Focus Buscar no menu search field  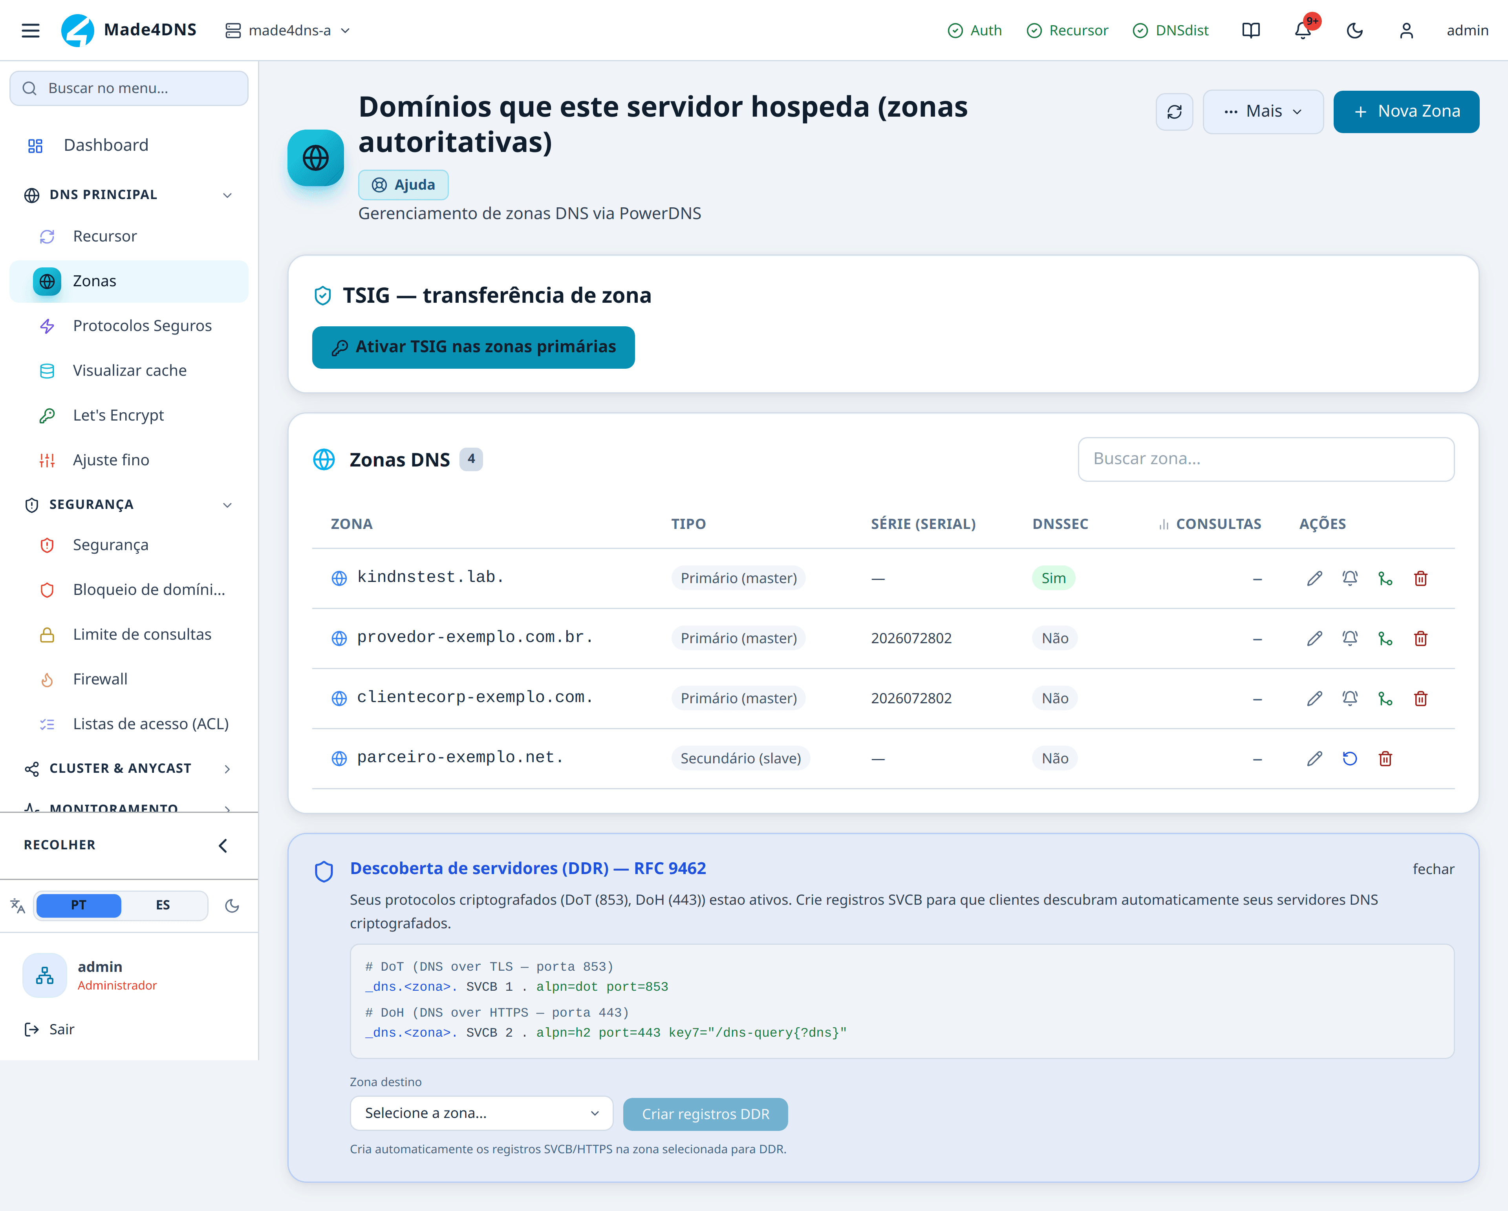pyautogui.click(x=129, y=88)
